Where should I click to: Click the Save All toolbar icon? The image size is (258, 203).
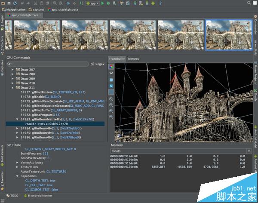point(9,3)
